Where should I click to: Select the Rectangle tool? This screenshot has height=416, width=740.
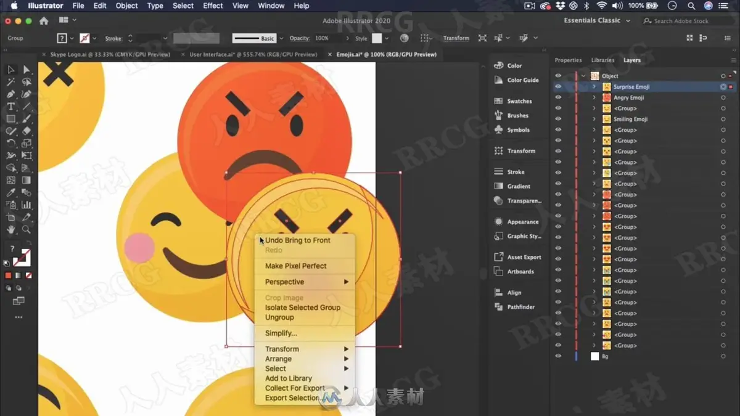(x=10, y=119)
